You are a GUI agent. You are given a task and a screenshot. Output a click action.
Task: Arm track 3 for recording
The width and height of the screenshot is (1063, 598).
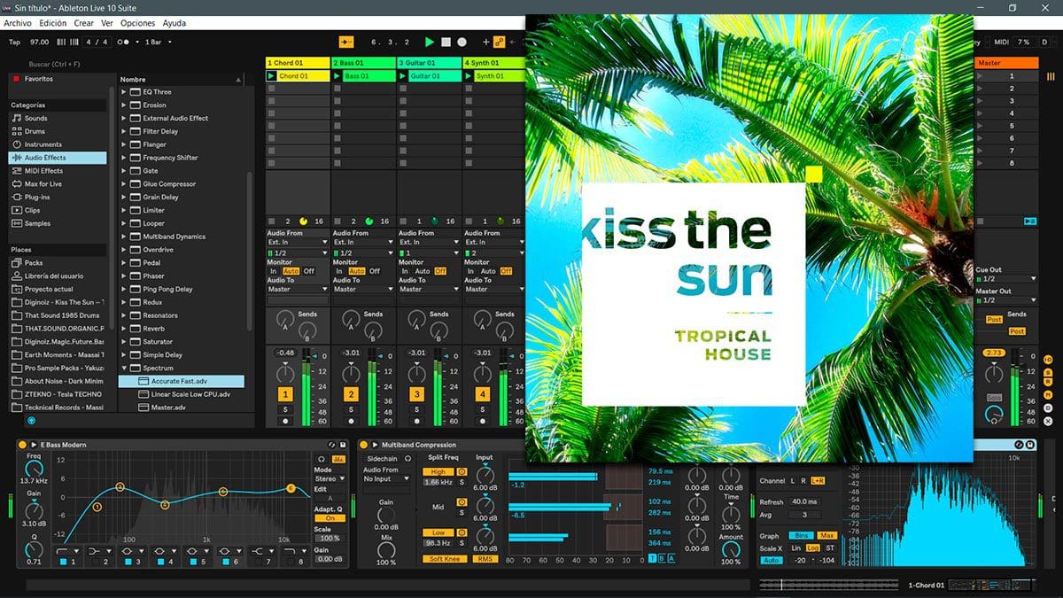[x=416, y=422]
